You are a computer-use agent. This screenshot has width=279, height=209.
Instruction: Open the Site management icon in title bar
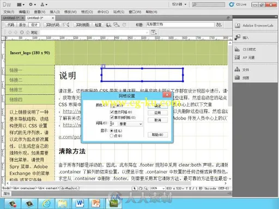pos(44,4)
